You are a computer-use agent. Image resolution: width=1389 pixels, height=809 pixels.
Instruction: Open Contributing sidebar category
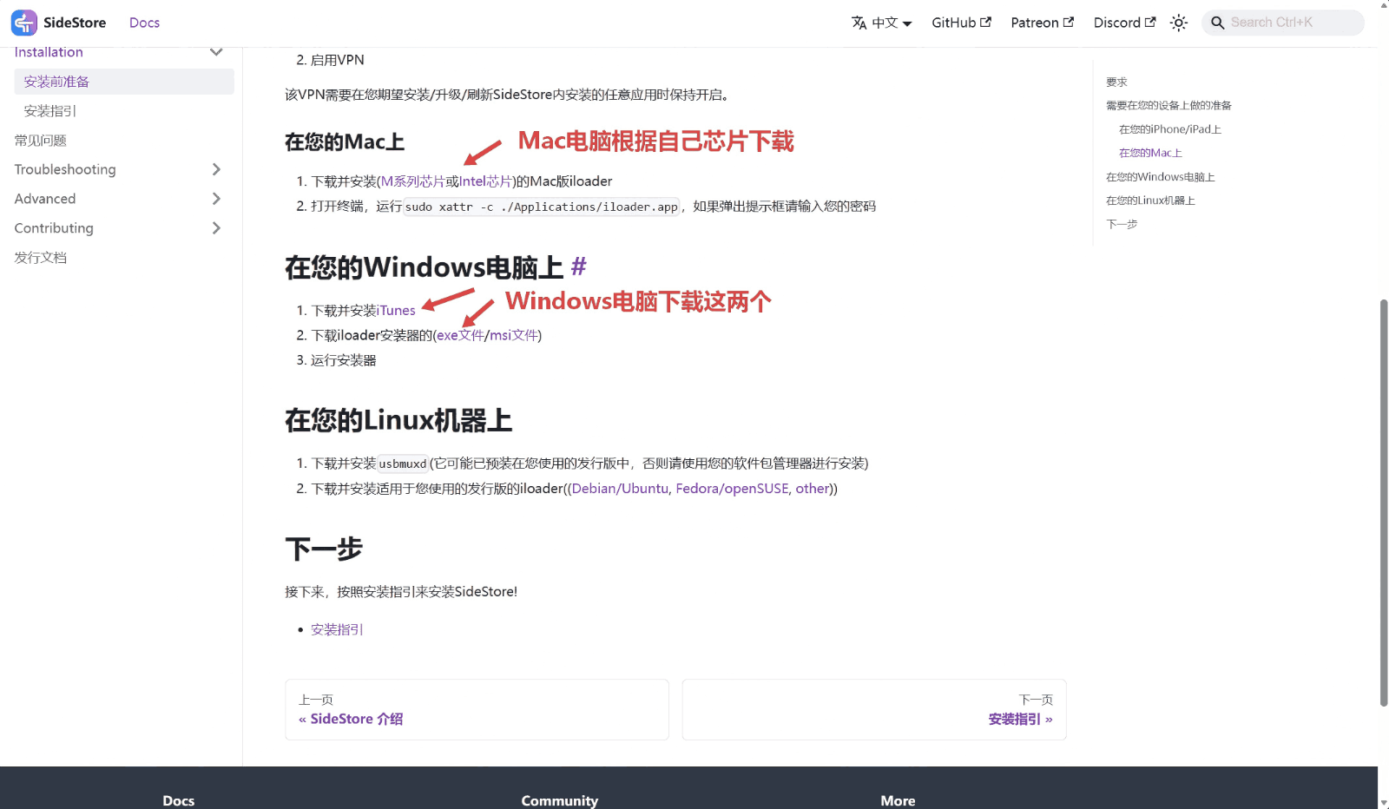coord(54,228)
